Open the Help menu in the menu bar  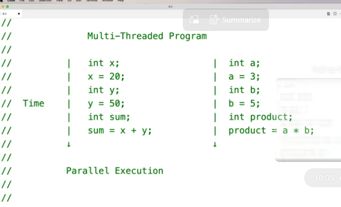pos(120,1)
